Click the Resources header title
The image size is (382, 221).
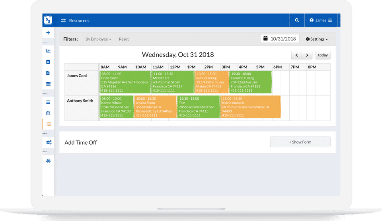point(79,21)
